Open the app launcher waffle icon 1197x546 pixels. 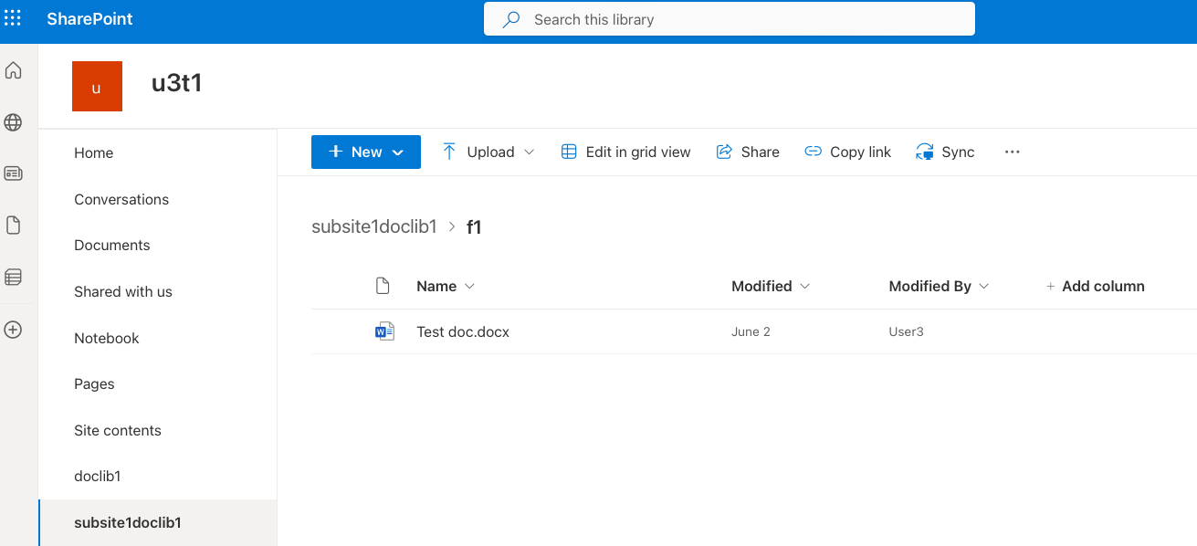click(13, 18)
